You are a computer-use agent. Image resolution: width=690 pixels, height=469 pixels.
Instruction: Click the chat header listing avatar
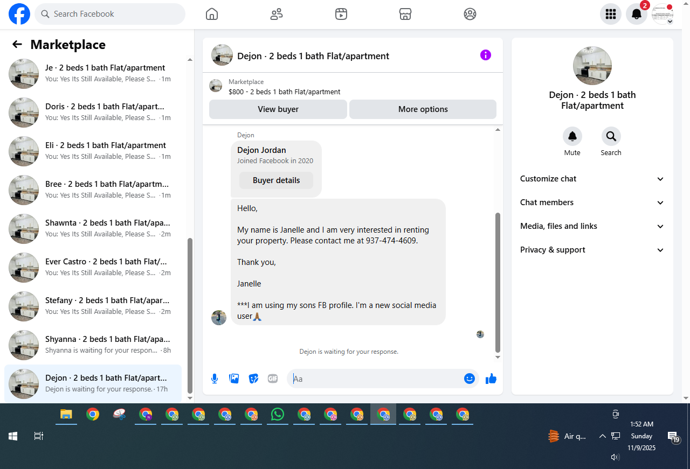pos(222,55)
